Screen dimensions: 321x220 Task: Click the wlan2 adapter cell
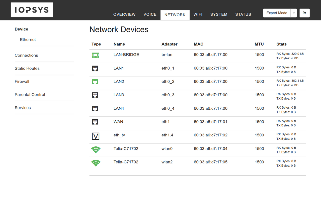click(167, 162)
